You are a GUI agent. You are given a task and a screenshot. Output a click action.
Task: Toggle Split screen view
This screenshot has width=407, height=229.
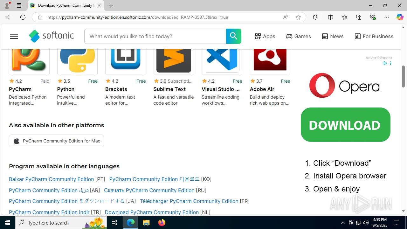click(x=330, y=17)
